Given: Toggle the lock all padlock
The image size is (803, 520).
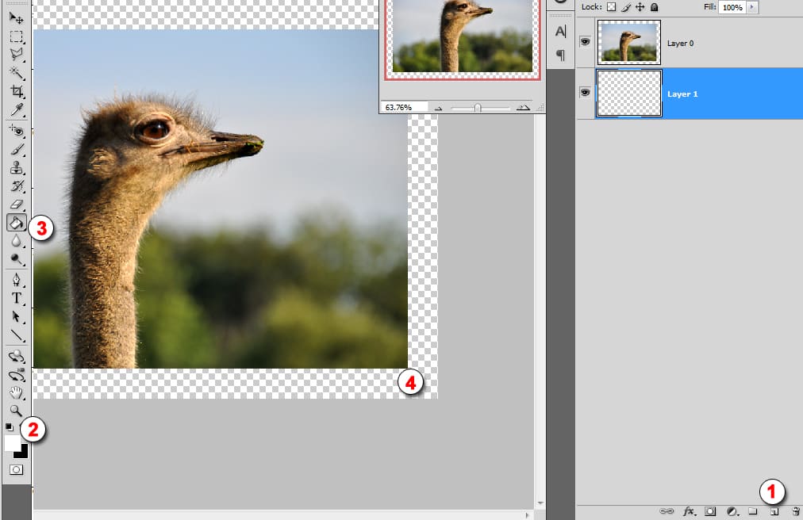Looking at the screenshot, I should click(653, 7).
